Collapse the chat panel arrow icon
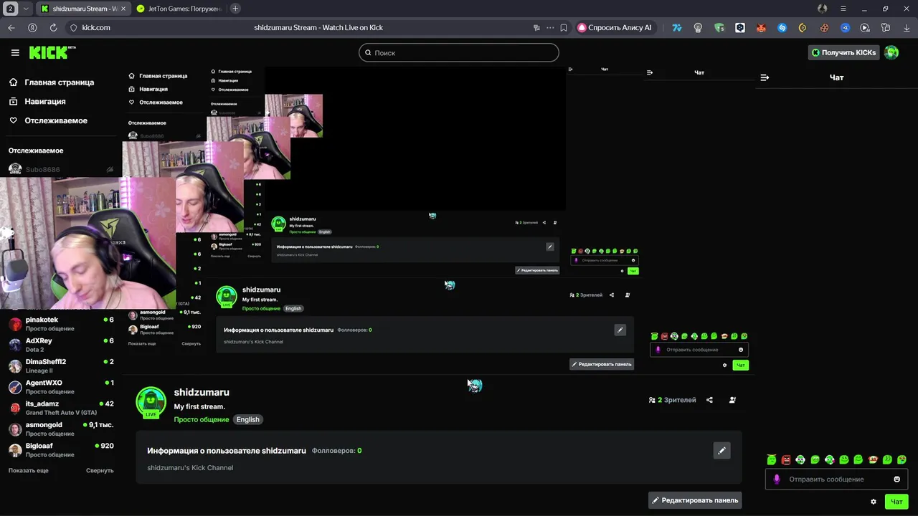This screenshot has height=516, width=918. (x=765, y=77)
